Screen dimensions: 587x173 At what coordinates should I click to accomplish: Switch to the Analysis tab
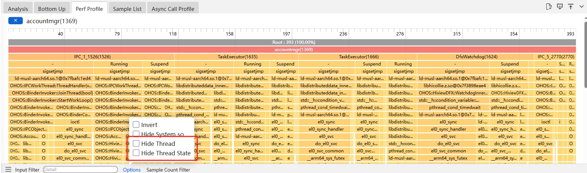18,9
